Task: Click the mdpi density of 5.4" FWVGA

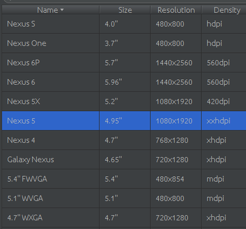Action: pos(224,179)
